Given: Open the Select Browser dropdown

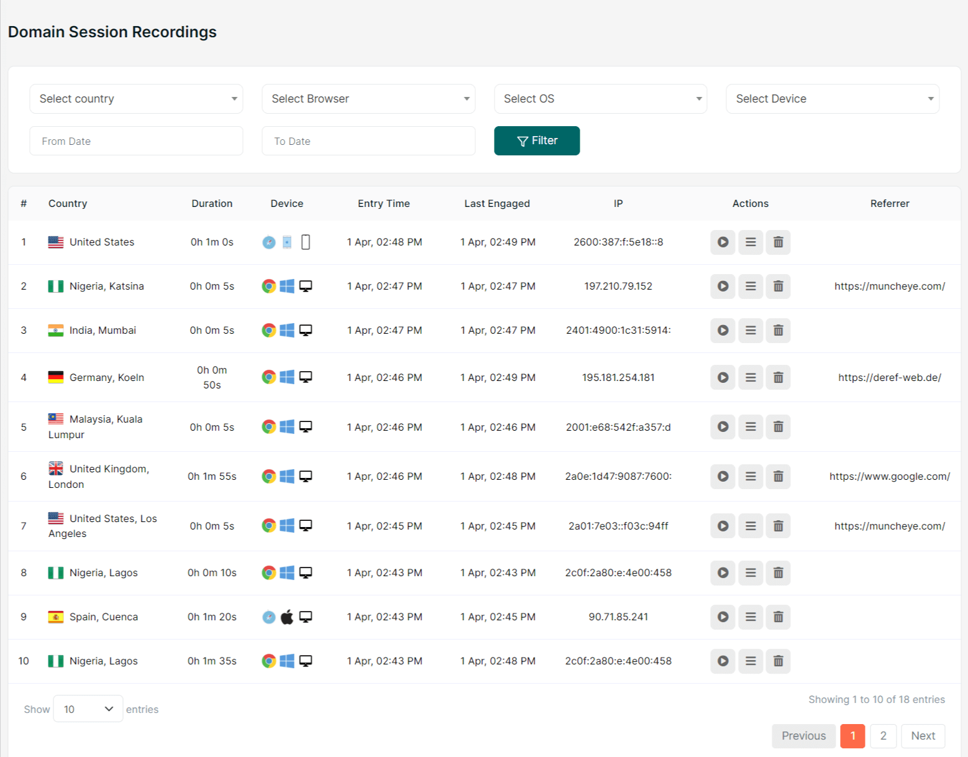Looking at the screenshot, I should point(368,99).
